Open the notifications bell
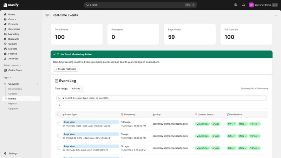281x158 pixels. (243, 5)
